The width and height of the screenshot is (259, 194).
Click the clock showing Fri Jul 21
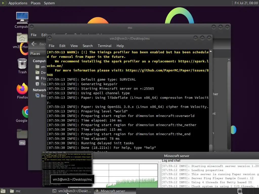click(x=246, y=3)
